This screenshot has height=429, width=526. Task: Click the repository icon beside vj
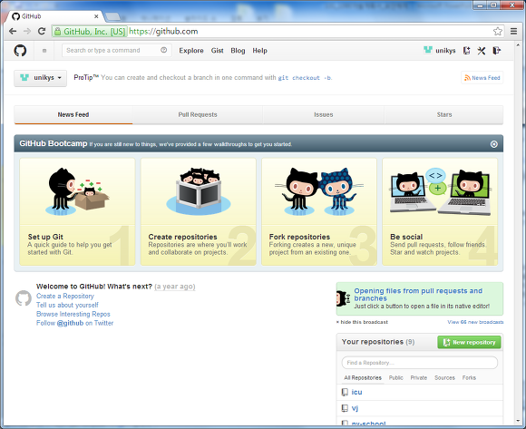tap(345, 408)
